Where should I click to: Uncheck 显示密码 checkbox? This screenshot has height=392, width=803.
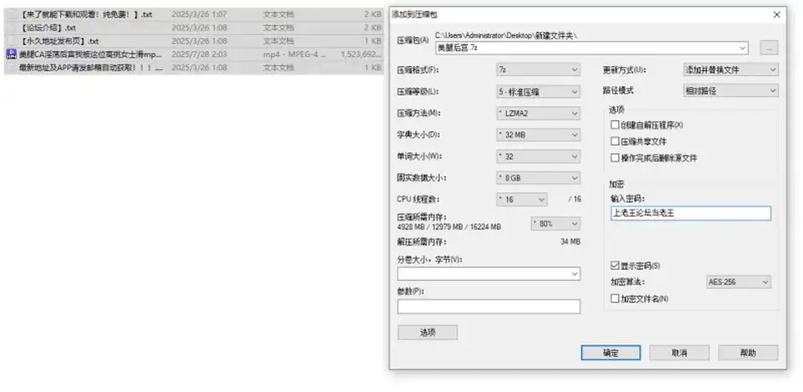click(x=615, y=266)
